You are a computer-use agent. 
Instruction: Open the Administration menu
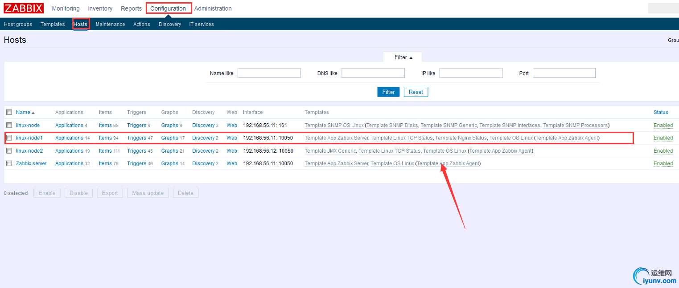tap(213, 8)
